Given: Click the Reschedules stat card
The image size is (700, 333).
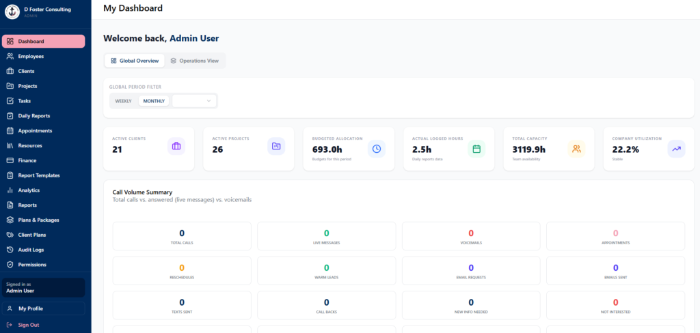Looking at the screenshot, I should tap(182, 271).
